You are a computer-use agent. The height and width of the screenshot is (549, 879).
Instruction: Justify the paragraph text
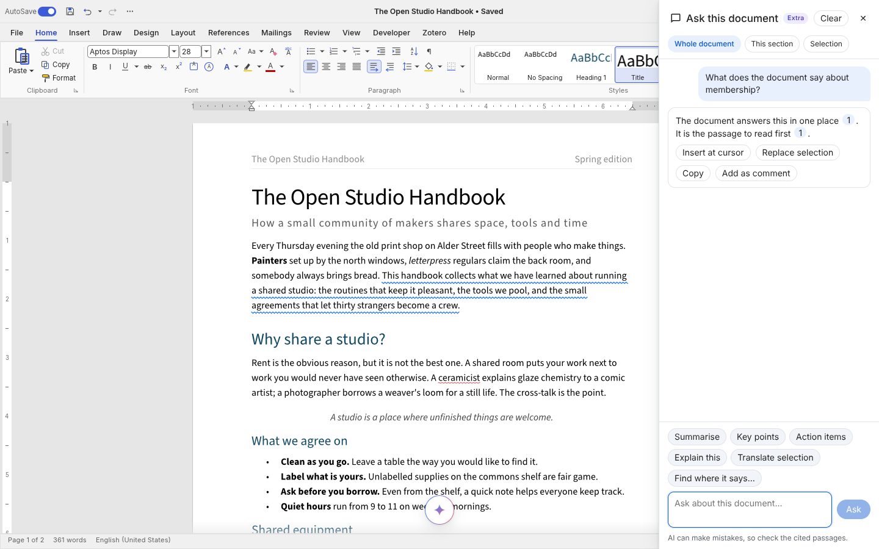pyautogui.click(x=356, y=66)
